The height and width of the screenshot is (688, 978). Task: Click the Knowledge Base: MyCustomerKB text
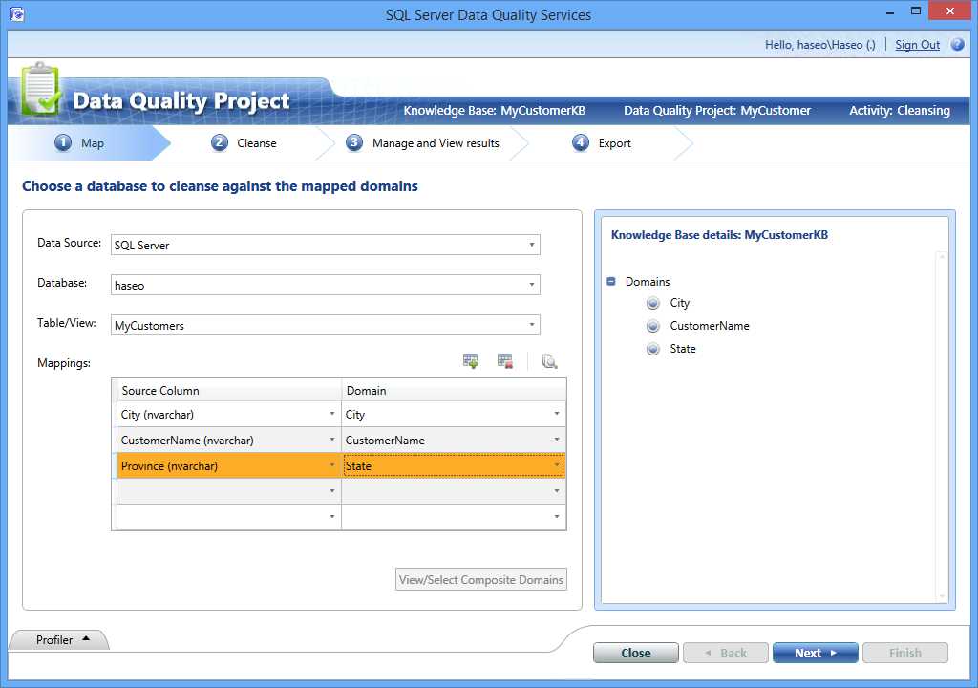494,111
